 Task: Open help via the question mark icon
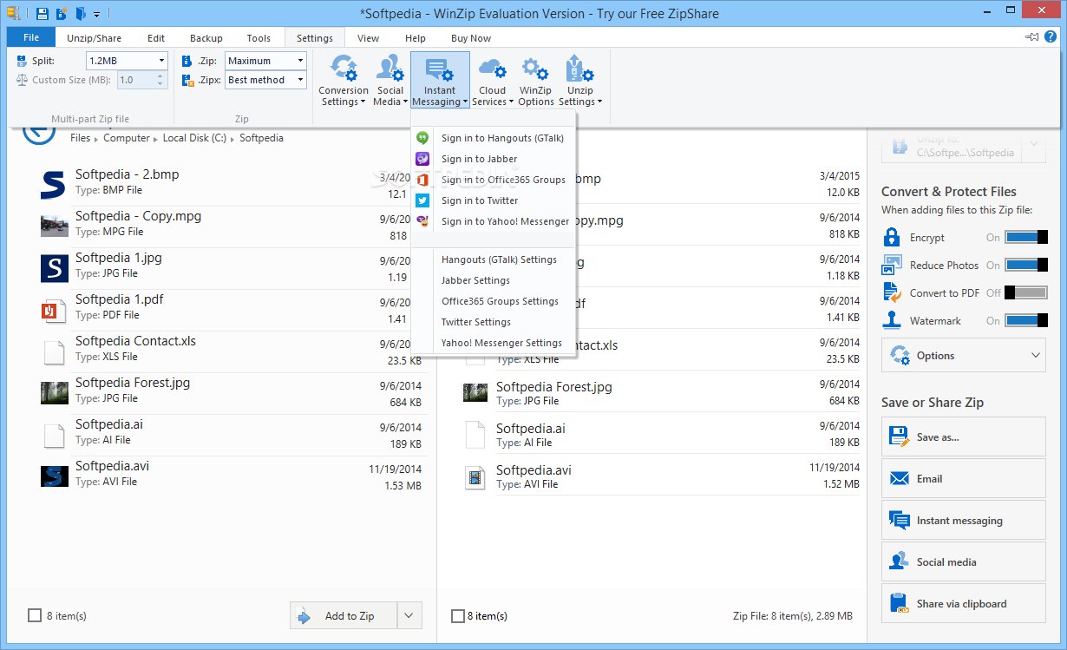pos(1051,37)
